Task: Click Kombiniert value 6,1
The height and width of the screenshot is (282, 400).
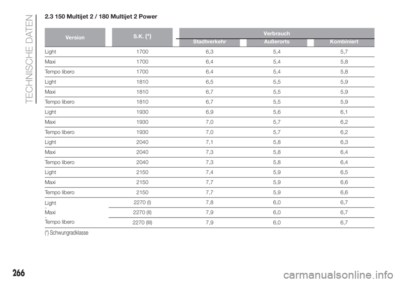Action: coord(344,112)
